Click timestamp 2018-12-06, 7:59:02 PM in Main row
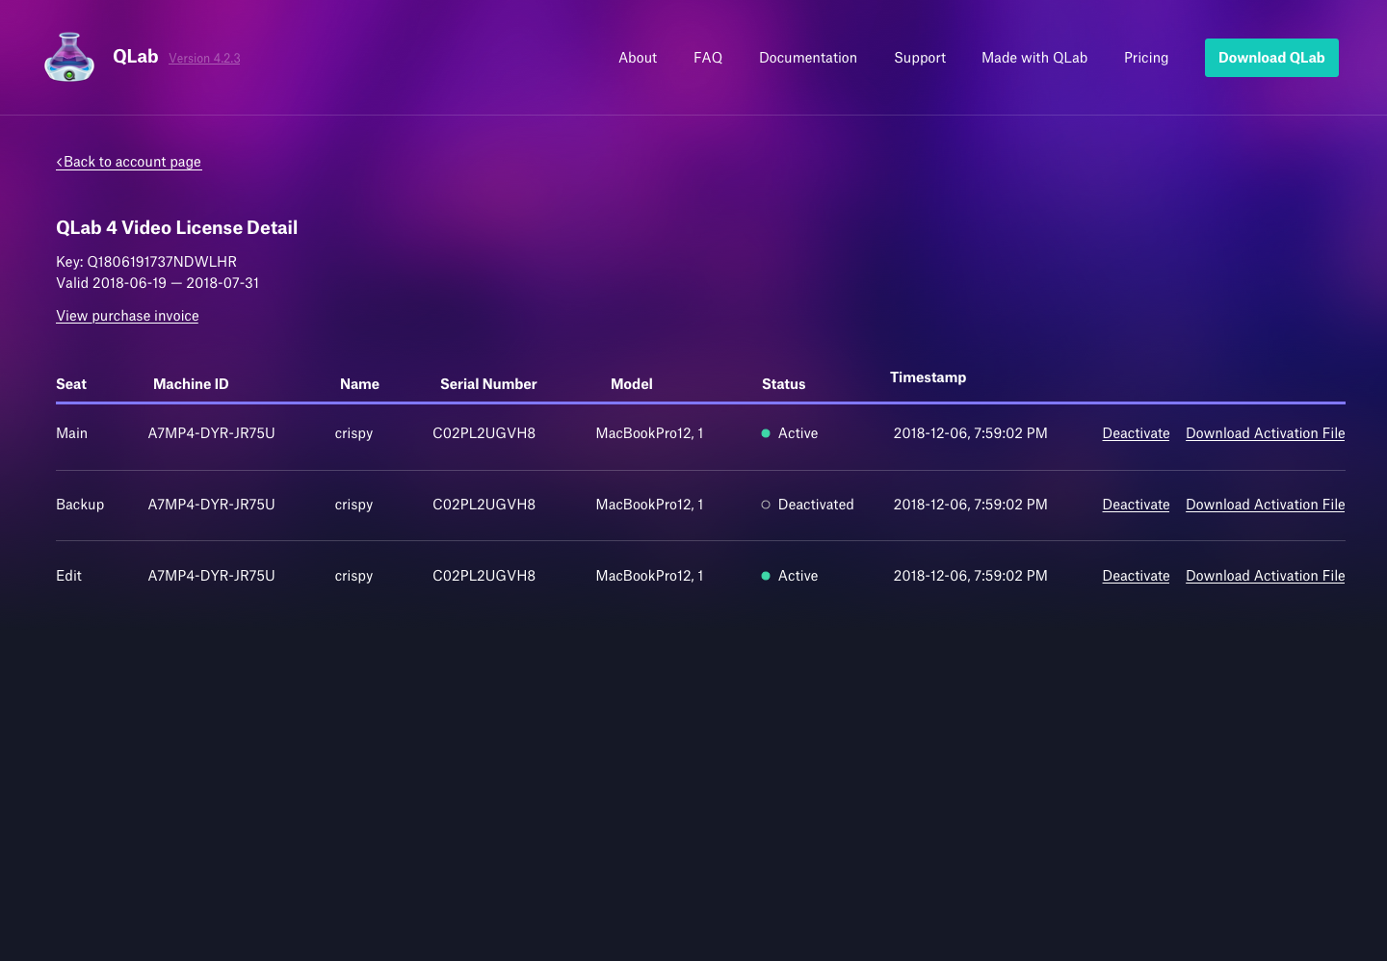The height and width of the screenshot is (961, 1387). 970,433
